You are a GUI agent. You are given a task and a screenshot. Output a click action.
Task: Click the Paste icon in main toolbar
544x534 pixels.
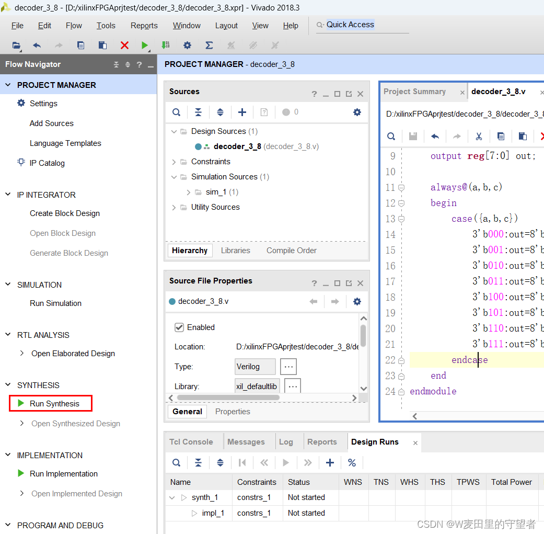[x=102, y=45]
